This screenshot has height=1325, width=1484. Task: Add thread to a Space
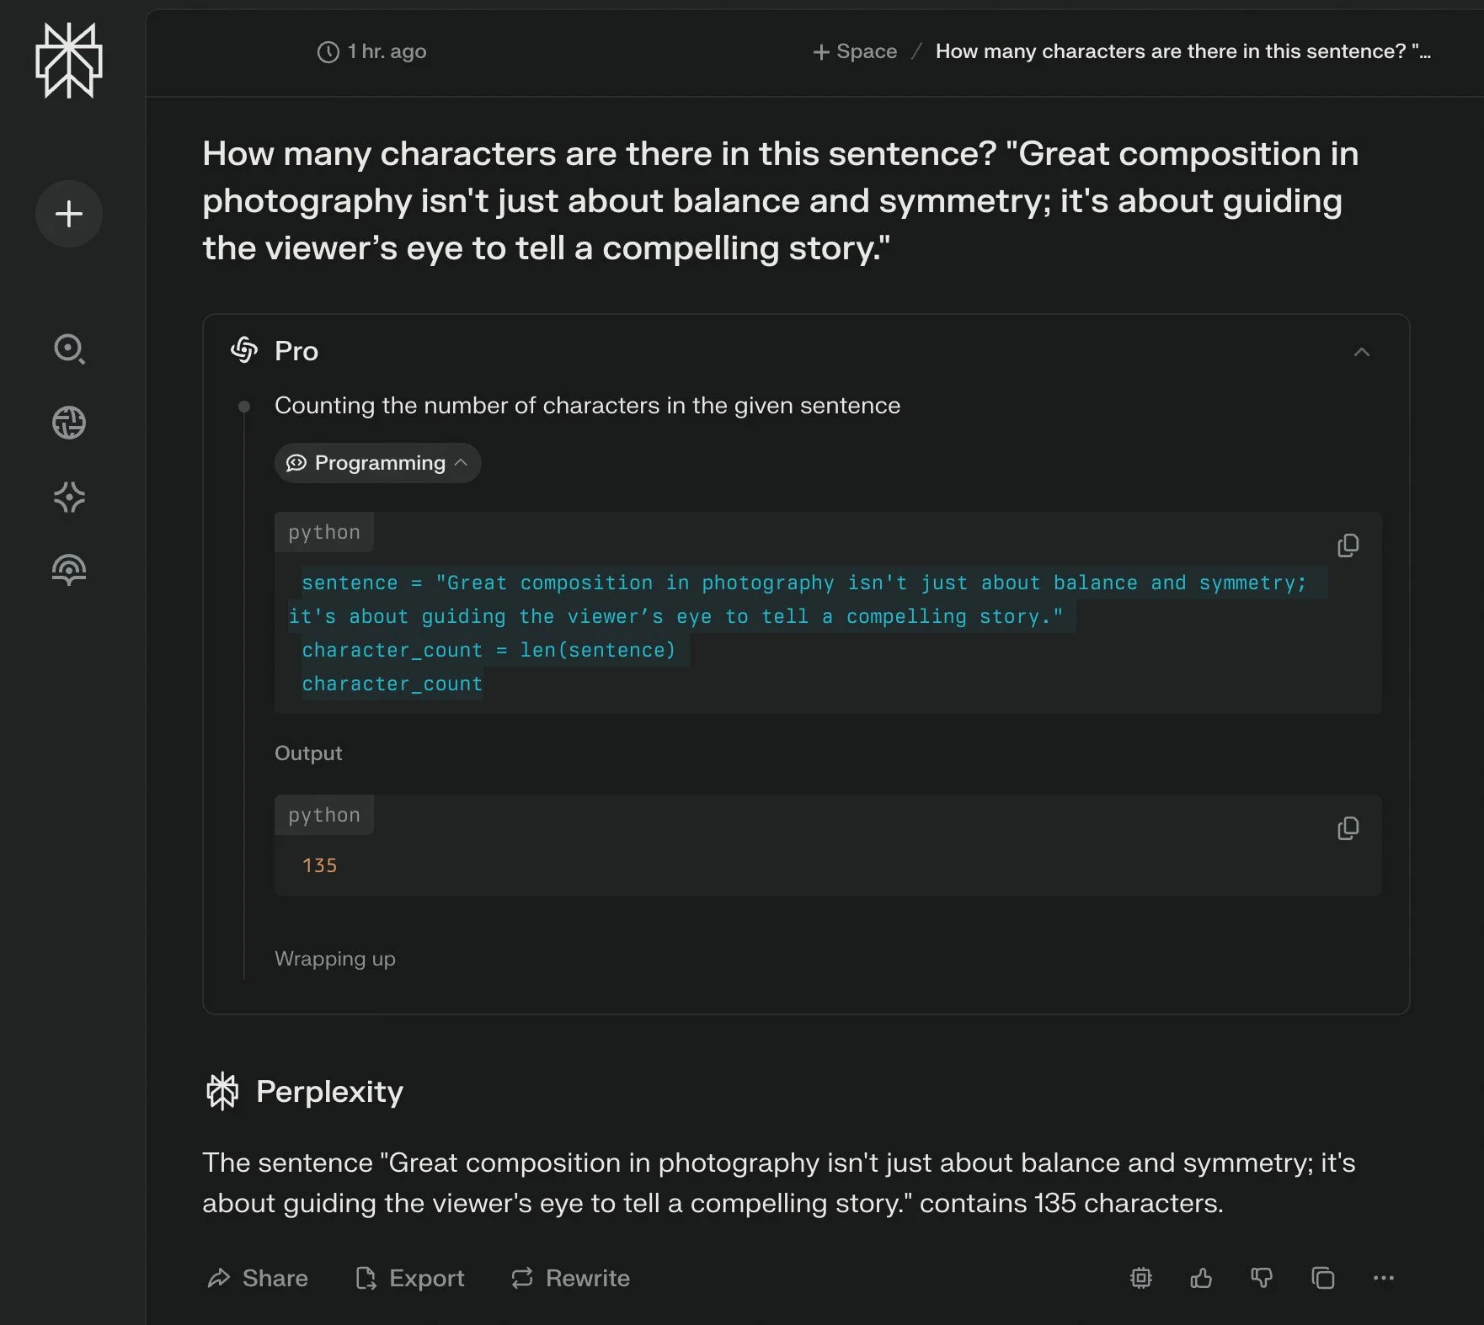pyautogui.click(x=855, y=51)
